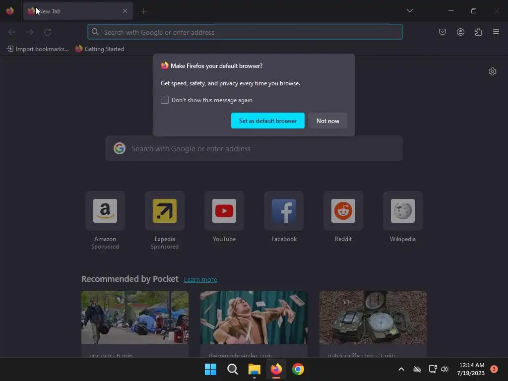Open taskbar Search magnifier
This screenshot has height=381, width=508.
pyautogui.click(x=232, y=369)
